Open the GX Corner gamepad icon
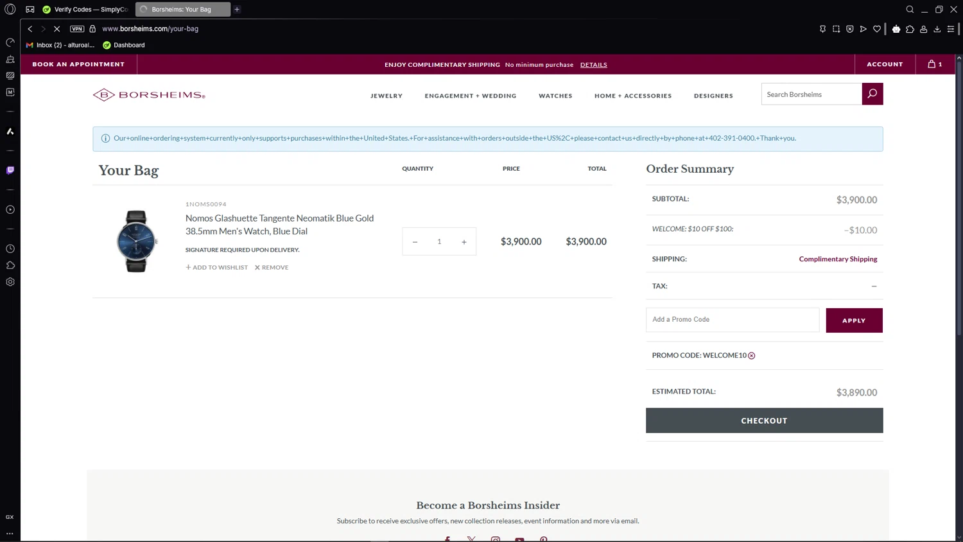This screenshot has width=963, height=542. (x=30, y=9)
